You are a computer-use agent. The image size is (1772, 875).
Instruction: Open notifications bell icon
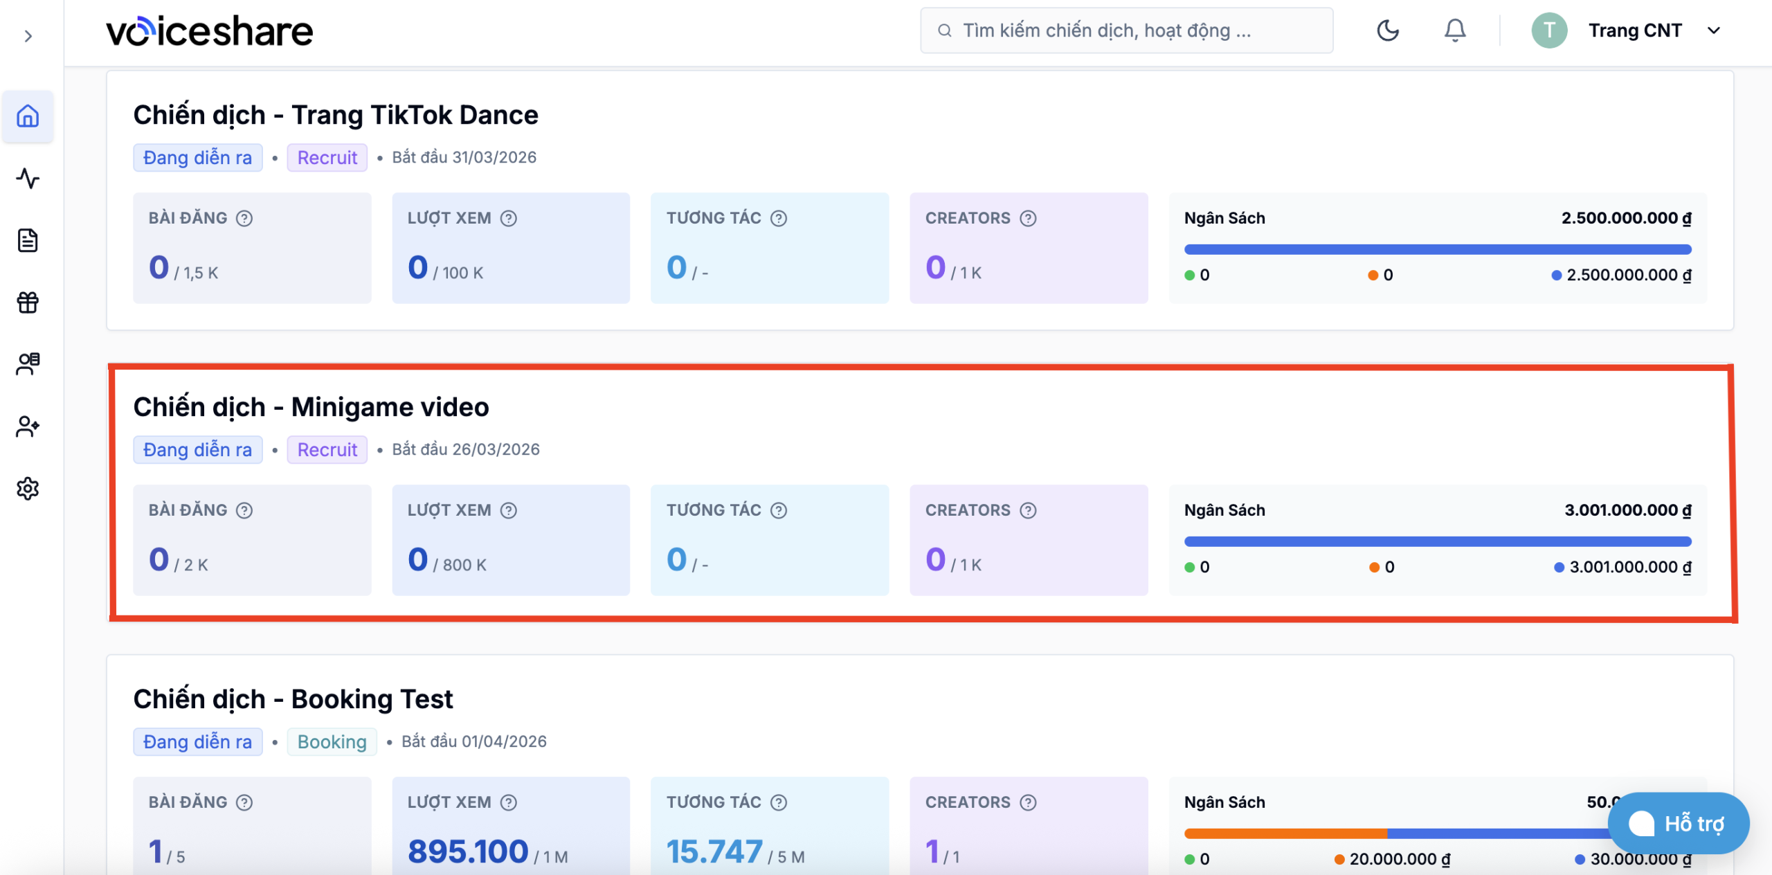(1455, 30)
